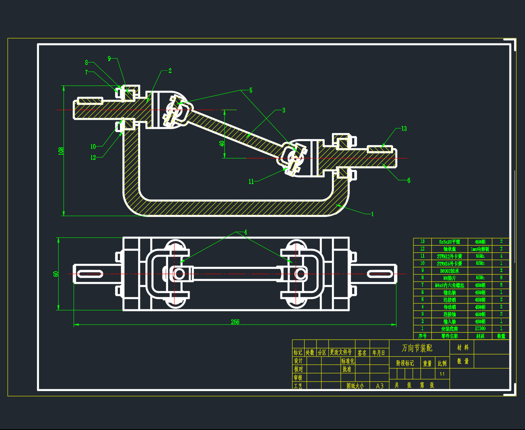Select the vertical height dimension '108'
Image resolution: width=525 pixels, height=430 pixels.
tap(61, 151)
